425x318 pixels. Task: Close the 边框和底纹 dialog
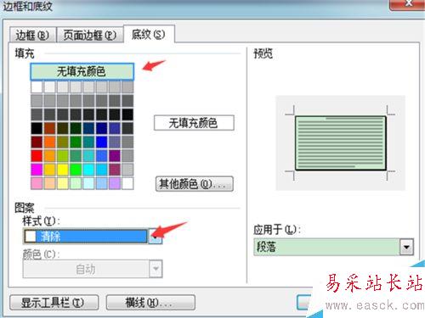[x=408, y=4]
